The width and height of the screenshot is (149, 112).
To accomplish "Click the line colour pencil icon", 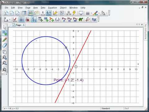I will point(95,13).
